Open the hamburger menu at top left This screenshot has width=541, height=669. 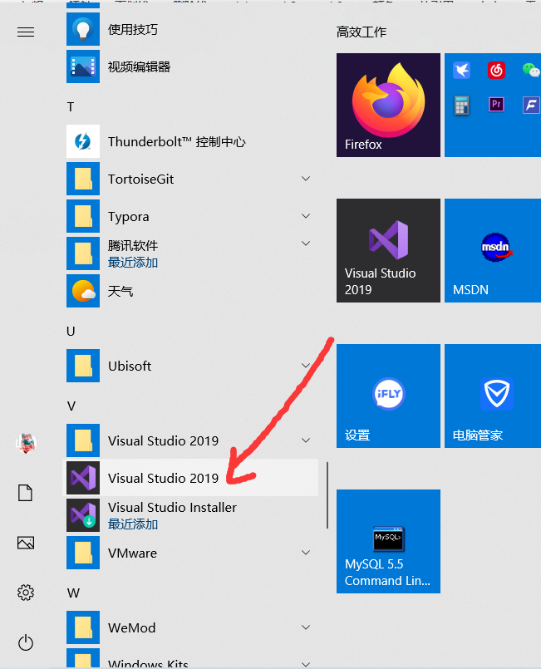click(26, 32)
